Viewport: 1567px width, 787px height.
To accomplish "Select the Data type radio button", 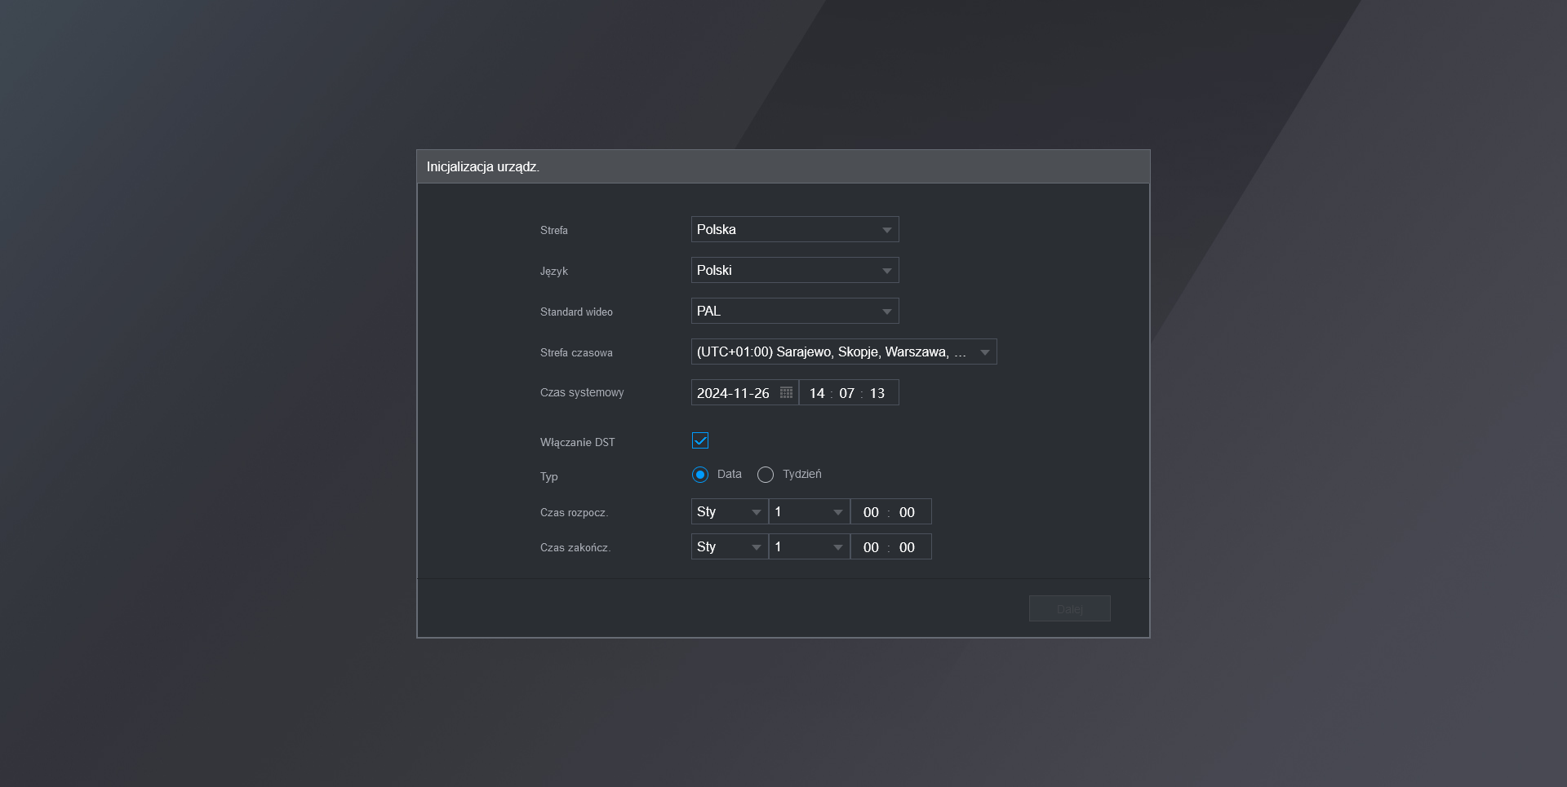I will point(700,475).
